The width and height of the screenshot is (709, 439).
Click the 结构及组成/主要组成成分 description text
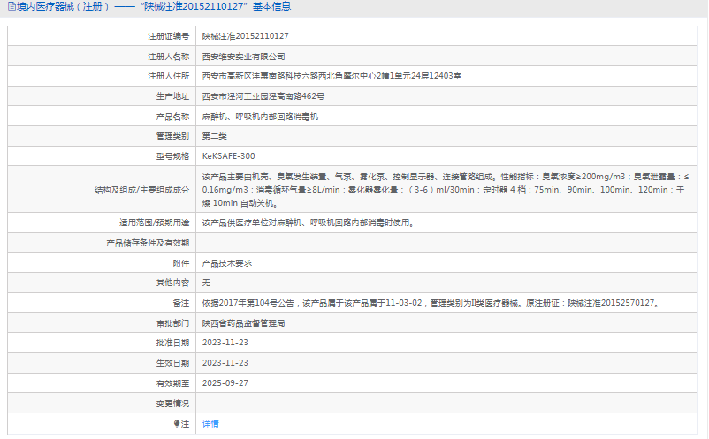coord(442,189)
